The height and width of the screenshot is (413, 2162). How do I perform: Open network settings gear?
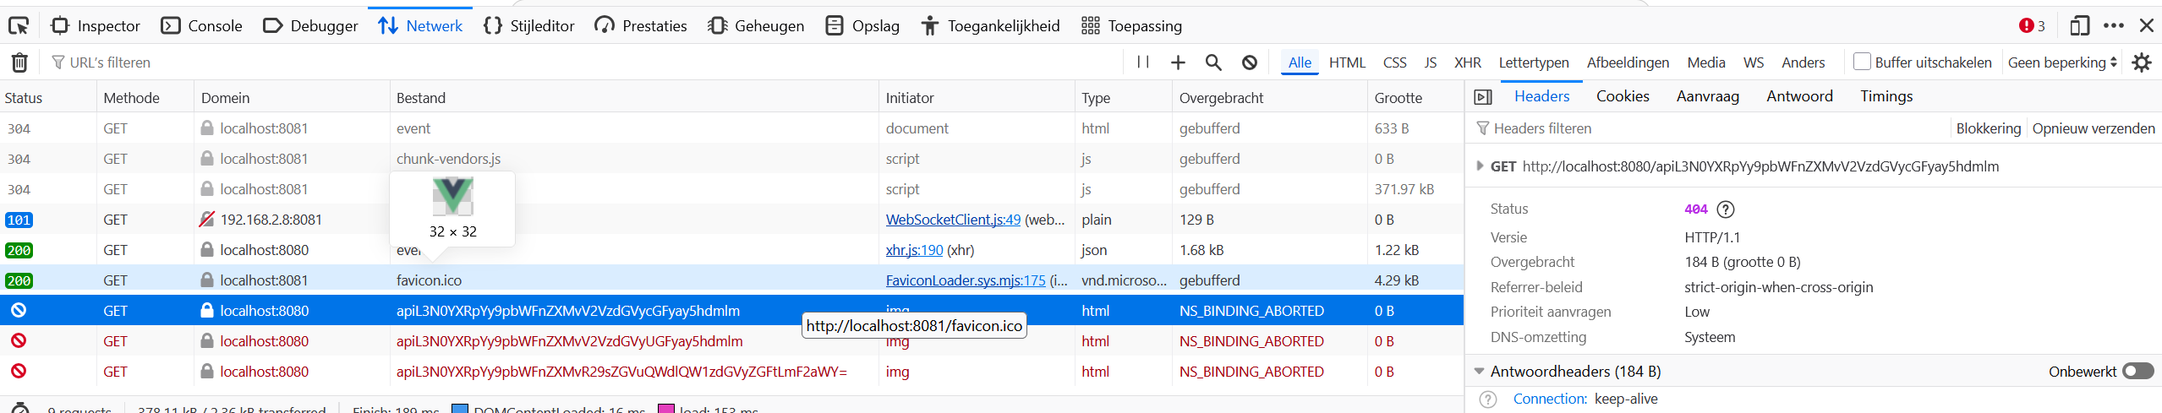[x=2142, y=62]
